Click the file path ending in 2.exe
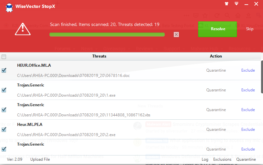This screenshot has height=165, width=263. pos(66,135)
